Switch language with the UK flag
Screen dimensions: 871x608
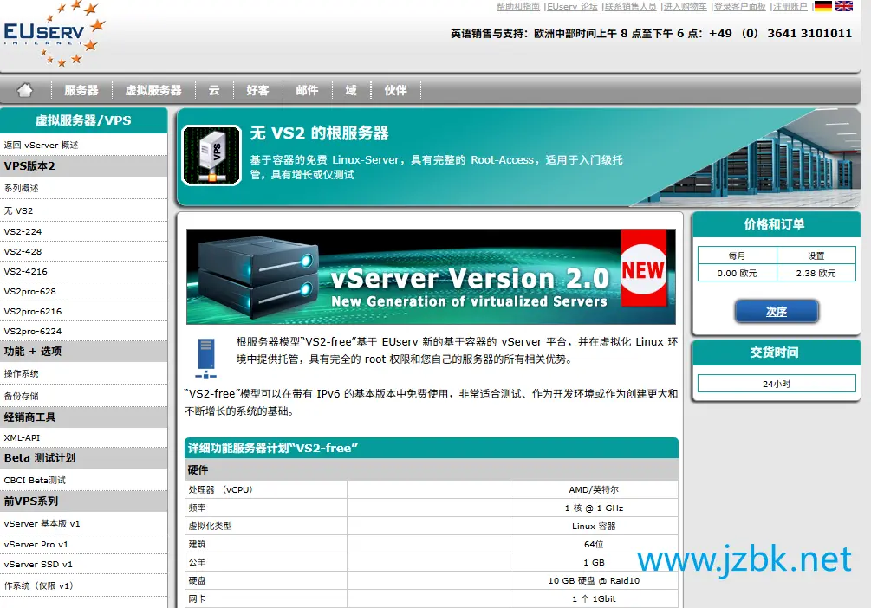point(844,6)
